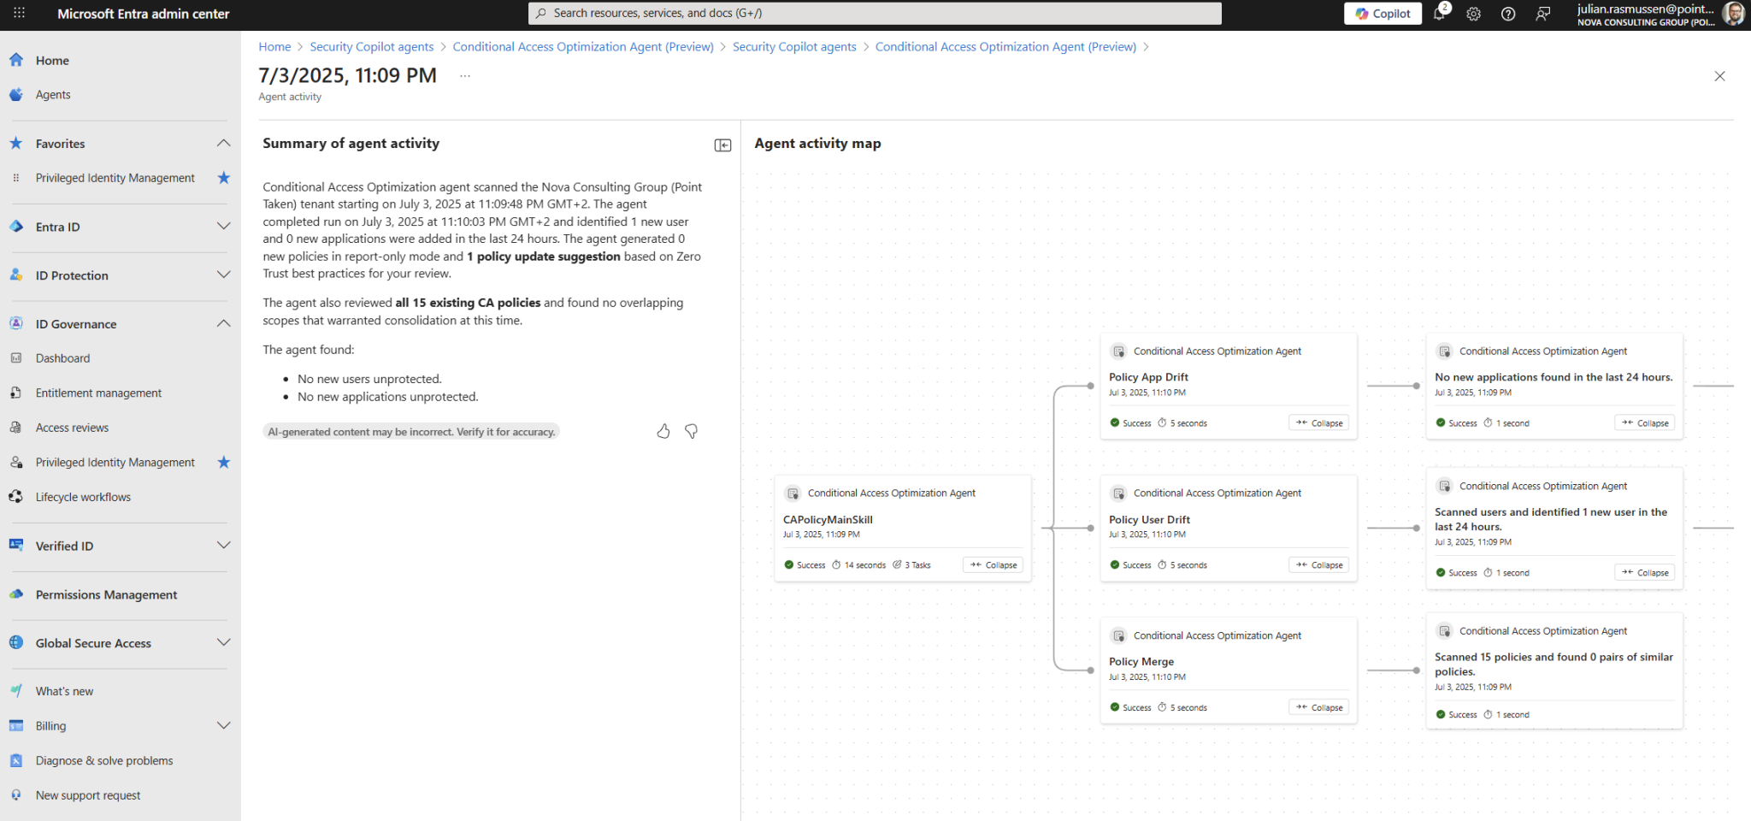Screen dimensions: 1751x821
Task: Open the settings gear
Action: [1473, 14]
